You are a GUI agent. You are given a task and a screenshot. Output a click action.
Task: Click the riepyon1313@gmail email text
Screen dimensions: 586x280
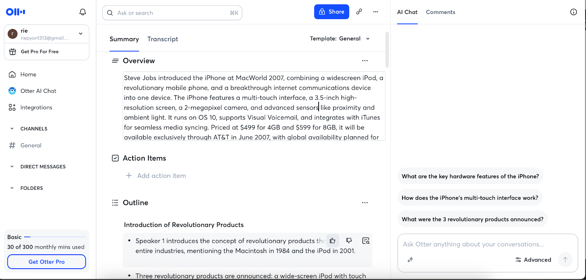coord(45,38)
